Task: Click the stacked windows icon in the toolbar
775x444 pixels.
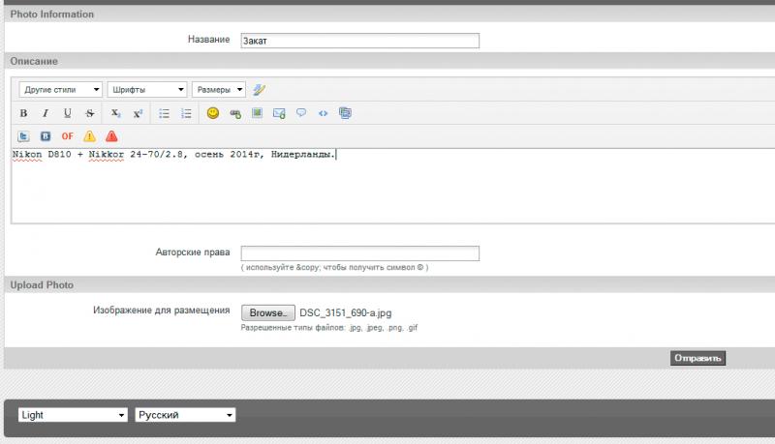Action: pos(345,113)
